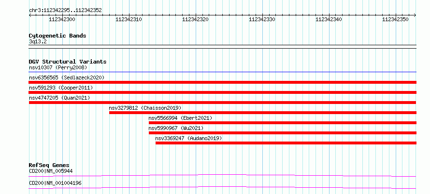Viewport: 430px width, 194px height.
Task: Click the red bar for nsv3279812
Action: click(263, 113)
